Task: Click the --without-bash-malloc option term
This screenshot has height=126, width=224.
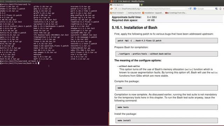Action: pyautogui.click(x=128, y=66)
